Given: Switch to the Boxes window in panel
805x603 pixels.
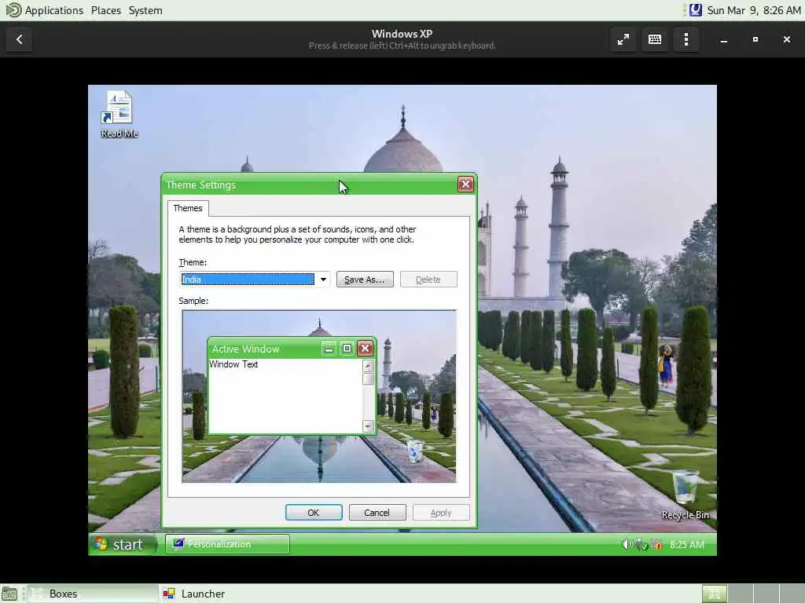Looking at the screenshot, I should 93,594.
